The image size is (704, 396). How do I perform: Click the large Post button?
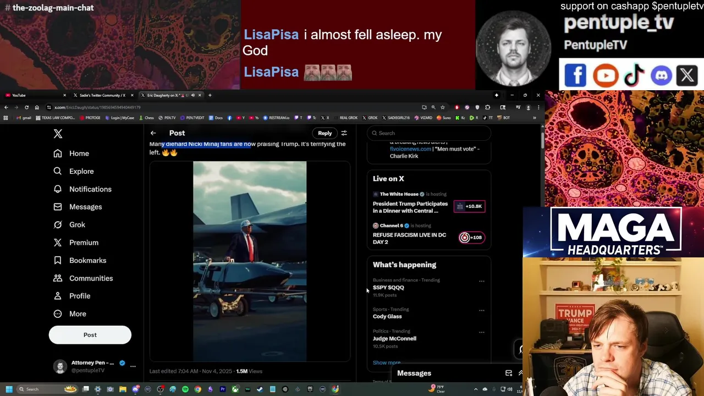point(90,334)
